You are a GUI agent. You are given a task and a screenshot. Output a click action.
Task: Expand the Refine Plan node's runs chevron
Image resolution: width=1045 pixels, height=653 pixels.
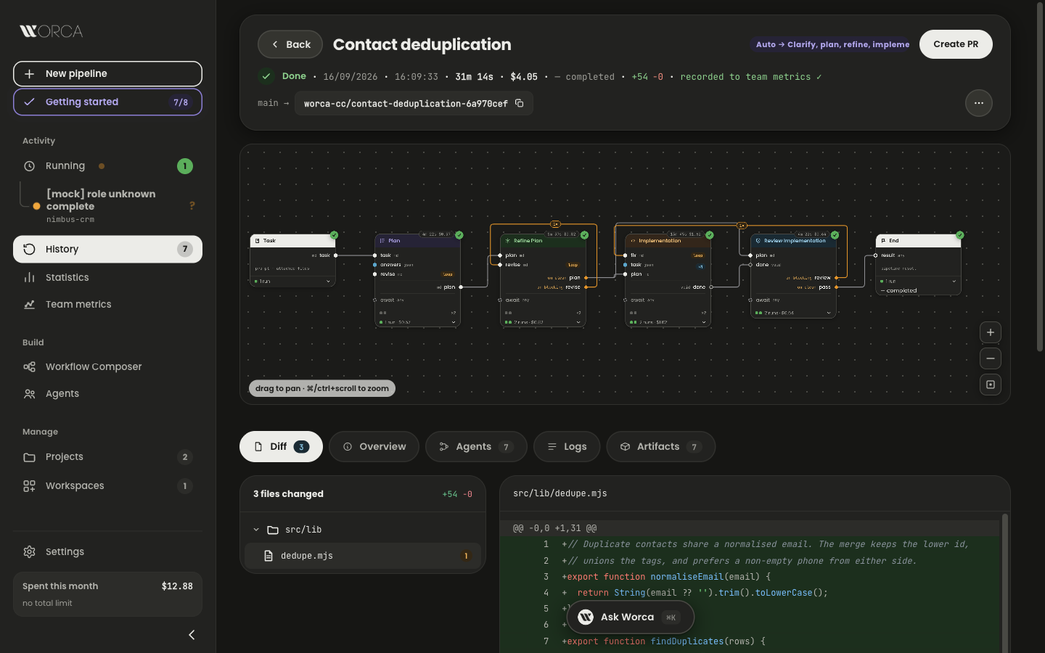pos(578,322)
